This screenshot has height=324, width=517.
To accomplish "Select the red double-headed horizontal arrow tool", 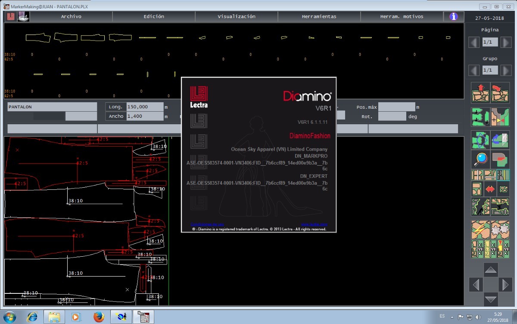I will [x=490, y=189].
